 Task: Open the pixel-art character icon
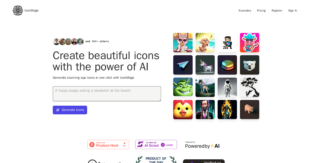[x=227, y=43]
